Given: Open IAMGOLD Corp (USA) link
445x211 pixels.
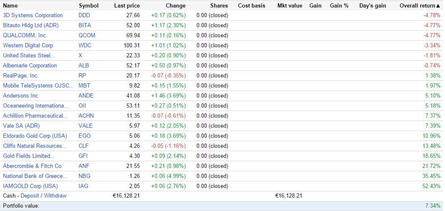Looking at the screenshot, I should coord(30,186).
